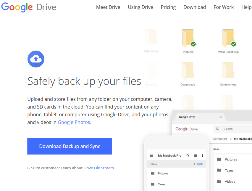Image resolution: width=252 pixels, height=191 pixels.
Task: Tap the search icon beside My Macbook Pro
Action: click(x=188, y=155)
